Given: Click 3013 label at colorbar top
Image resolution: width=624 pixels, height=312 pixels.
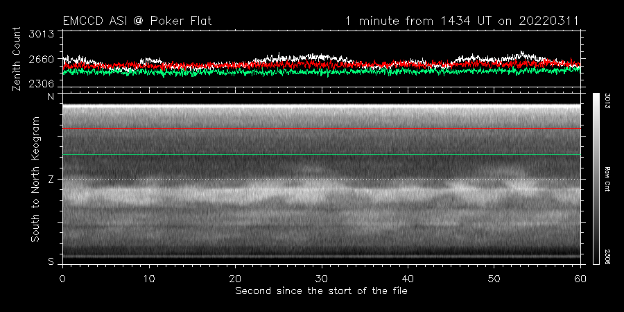Looking at the screenshot, I should click(x=607, y=101).
